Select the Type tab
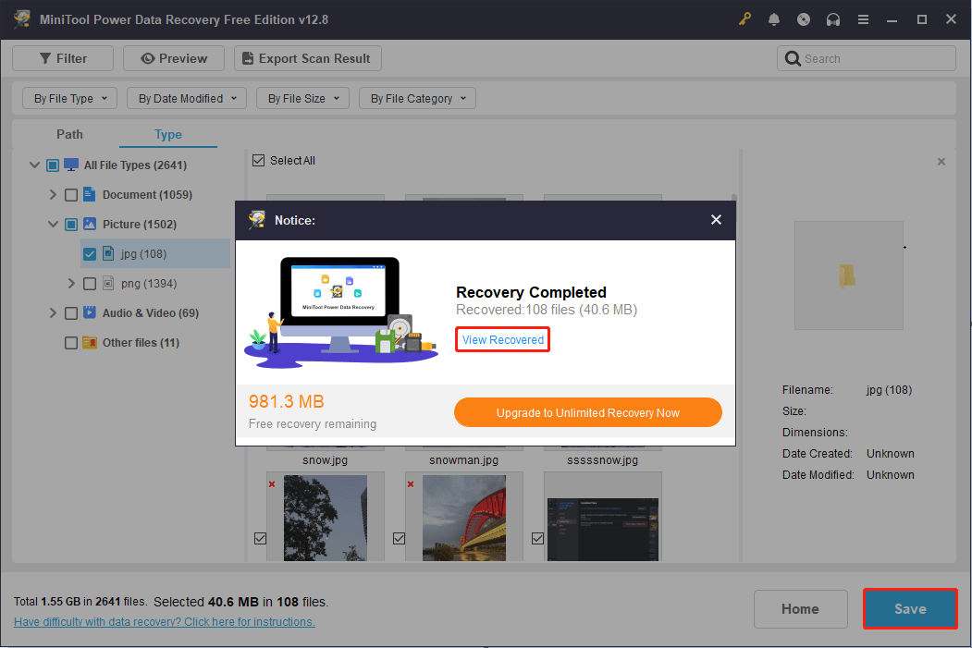This screenshot has height=648, width=972. tap(168, 134)
